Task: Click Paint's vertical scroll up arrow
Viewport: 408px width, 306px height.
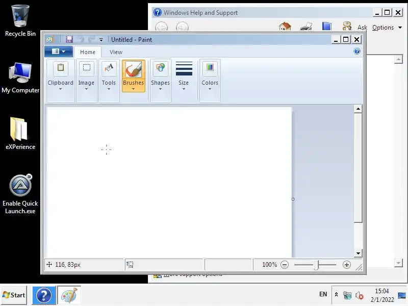Action: pos(359,109)
